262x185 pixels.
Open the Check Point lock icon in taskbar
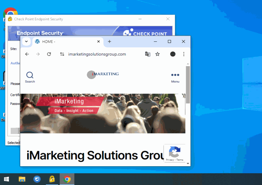52,179
